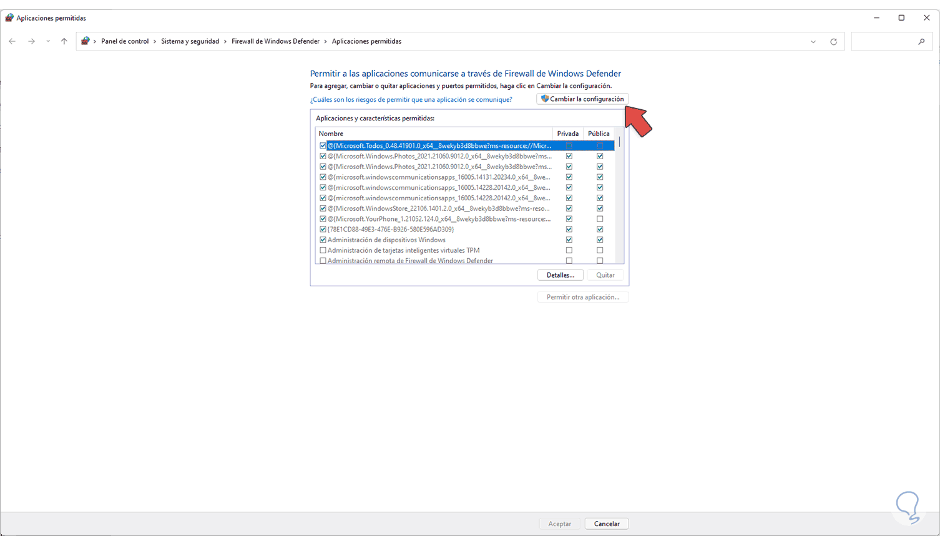Viewport: 940px width, 546px height.
Task: Dismiss the changes with Cancelar
Action: pos(607,524)
